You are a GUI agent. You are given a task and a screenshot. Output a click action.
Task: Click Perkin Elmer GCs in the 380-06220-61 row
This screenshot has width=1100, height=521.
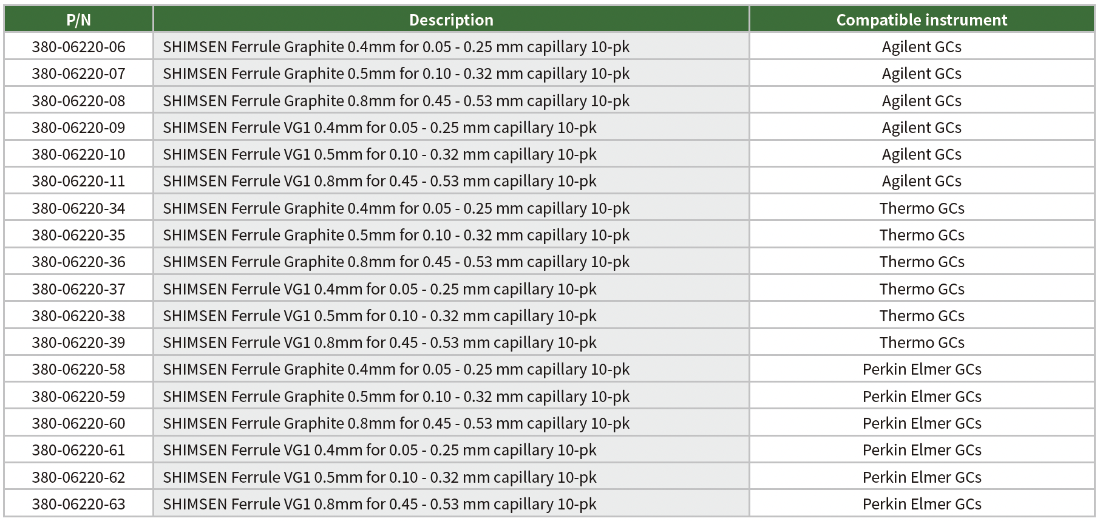(922, 450)
